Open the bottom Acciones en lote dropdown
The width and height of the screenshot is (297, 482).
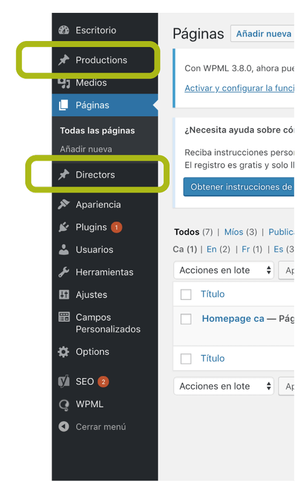point(224,386)
